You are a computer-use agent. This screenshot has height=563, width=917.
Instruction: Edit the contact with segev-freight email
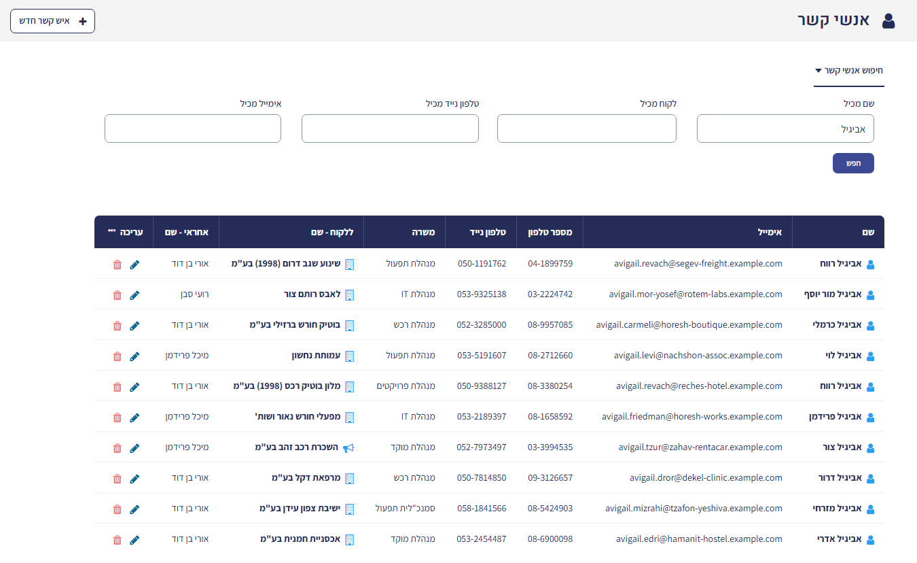(x=134, y=265)
